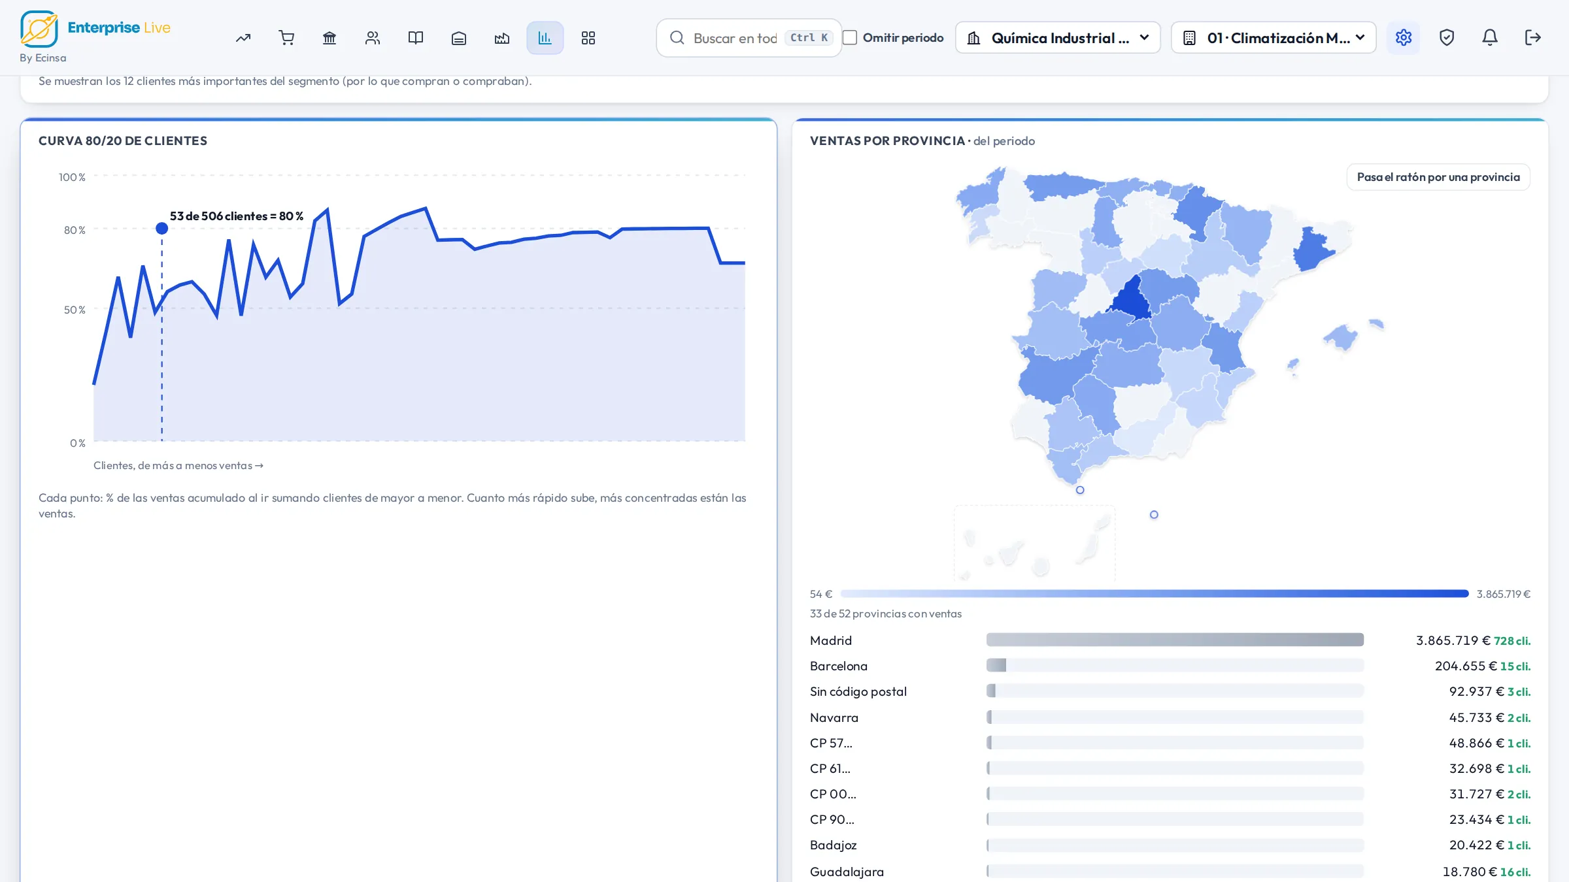Toggle the Omitir periodo checkbox
The image size is (1569, 882).
click(x=850, y=38)
